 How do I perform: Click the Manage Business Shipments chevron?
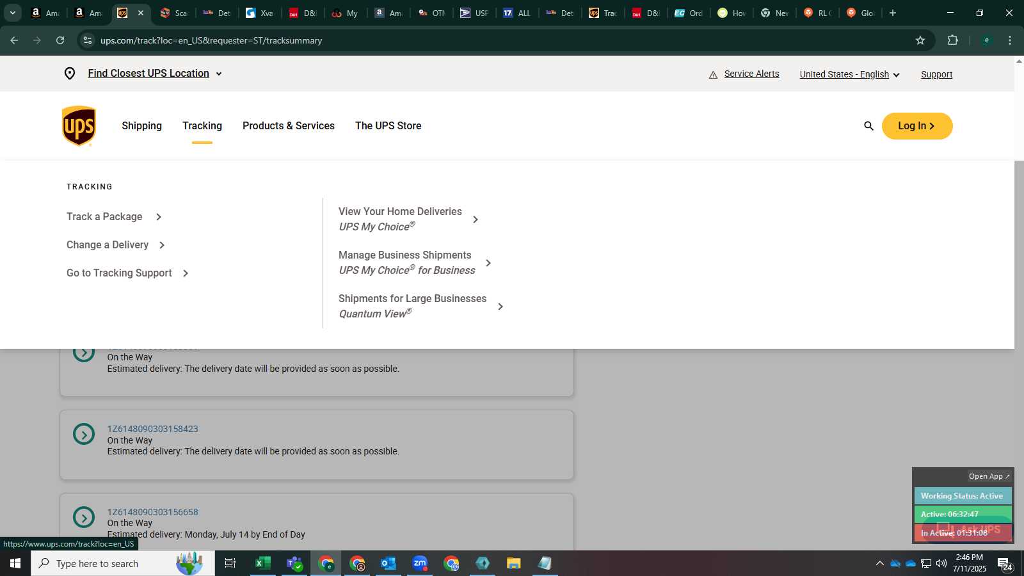tap(488, 263)
